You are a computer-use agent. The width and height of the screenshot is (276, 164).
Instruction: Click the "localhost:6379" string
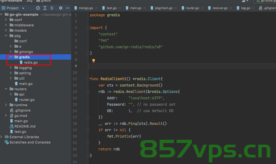click(145, 98)
